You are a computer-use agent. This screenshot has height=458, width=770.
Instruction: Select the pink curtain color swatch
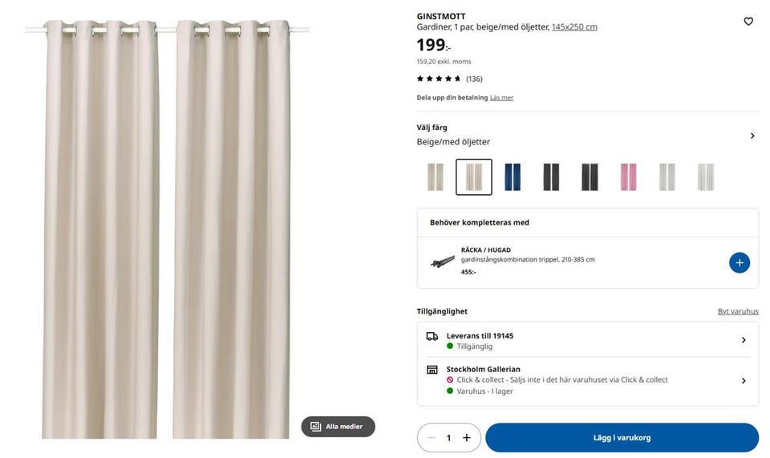point(628,177)
